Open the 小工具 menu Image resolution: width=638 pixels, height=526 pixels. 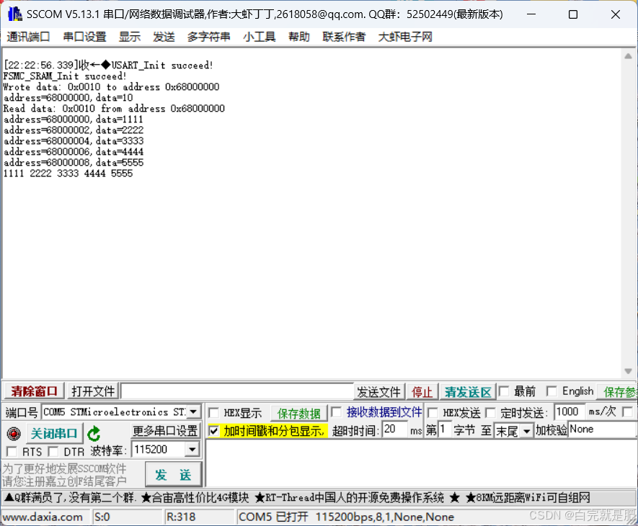tap(260, 37)
